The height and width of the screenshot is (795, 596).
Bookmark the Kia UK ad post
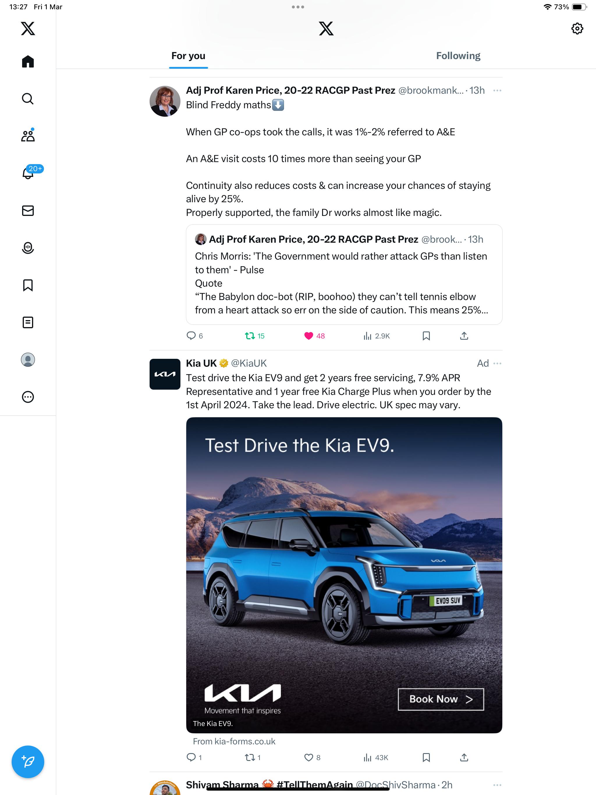pyautogui.click(x=426, y=757)
